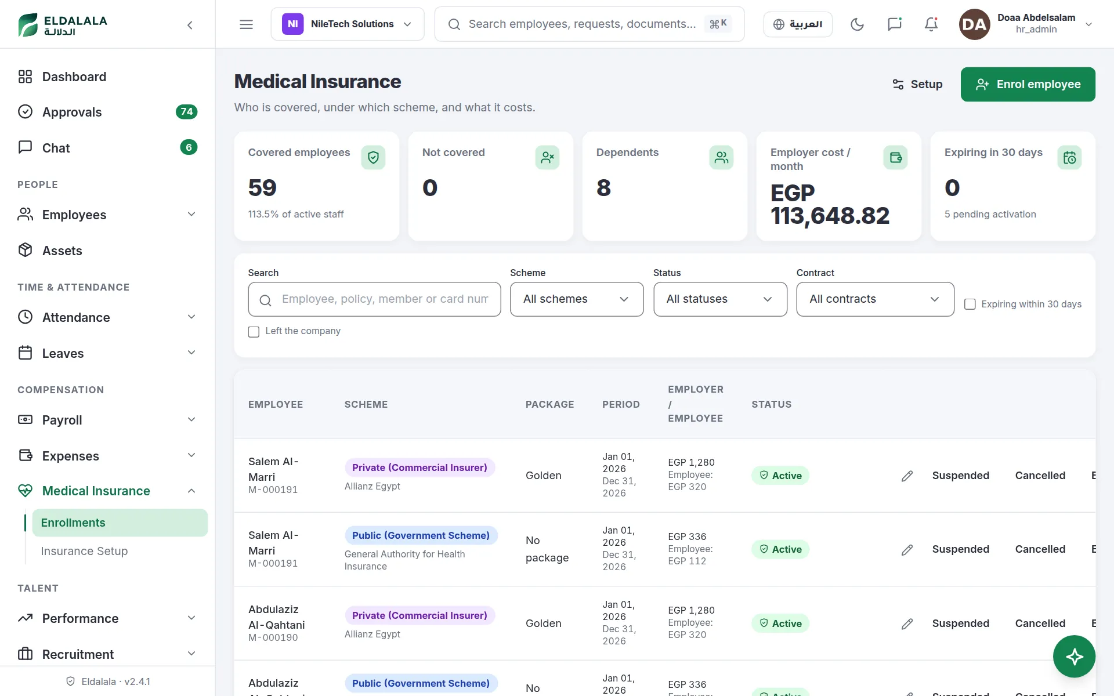Open the Setup button
1114x696 pixels.
pos(917,85)
